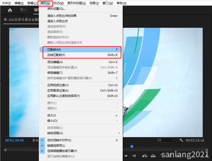Viewport: 212px width, 161px height.
Task: Choose 应用默认过渡到选择项
Action: (x=81, y=96)
